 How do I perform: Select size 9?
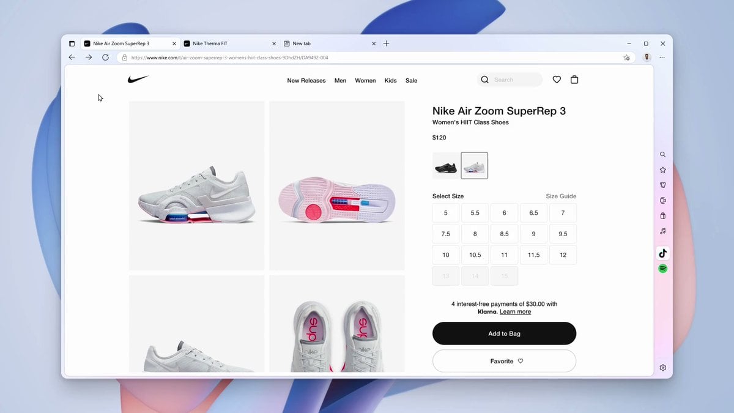coord(533,234)
